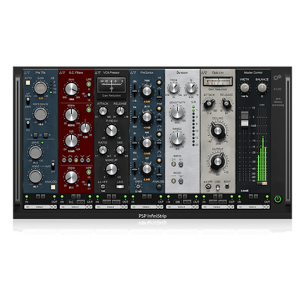
Task: Click the LO band button in PreQursor
Action: (x=159, y=160)
